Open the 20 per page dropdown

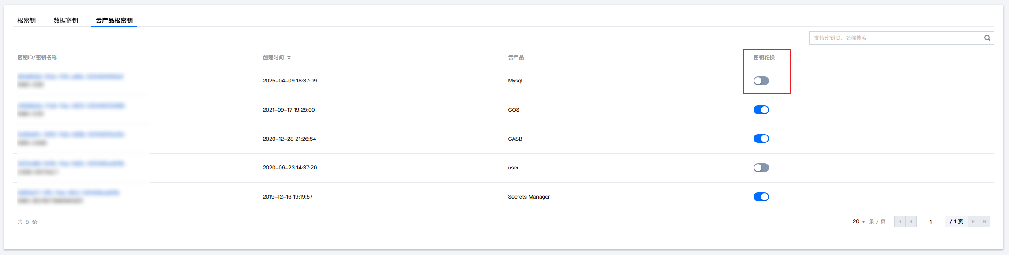click(859, 221)
